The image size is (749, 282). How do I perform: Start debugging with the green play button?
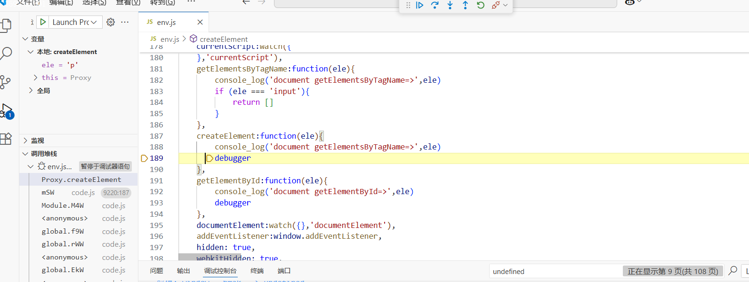tap(43, 22)
